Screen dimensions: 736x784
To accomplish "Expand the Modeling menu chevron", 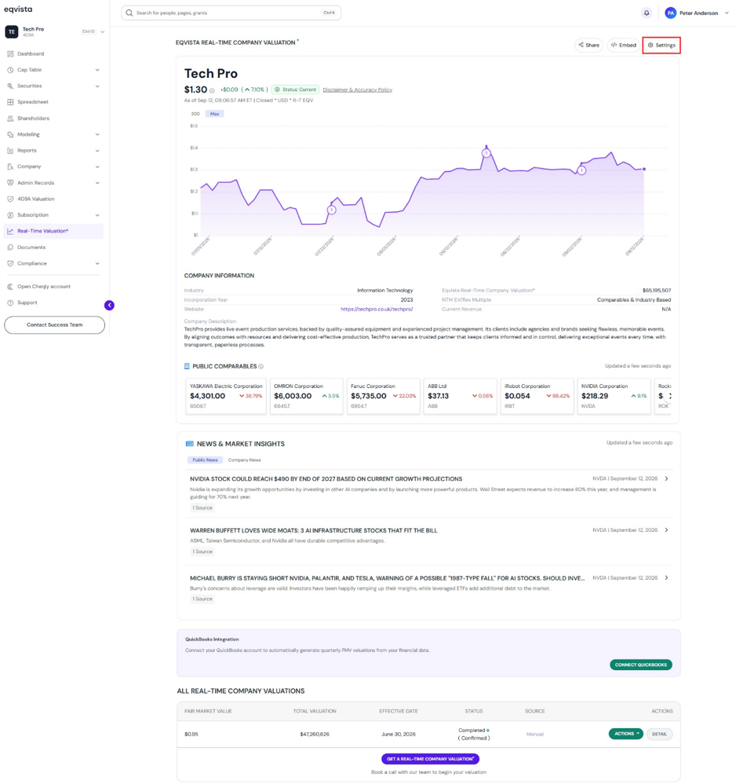I will (97, 134).
